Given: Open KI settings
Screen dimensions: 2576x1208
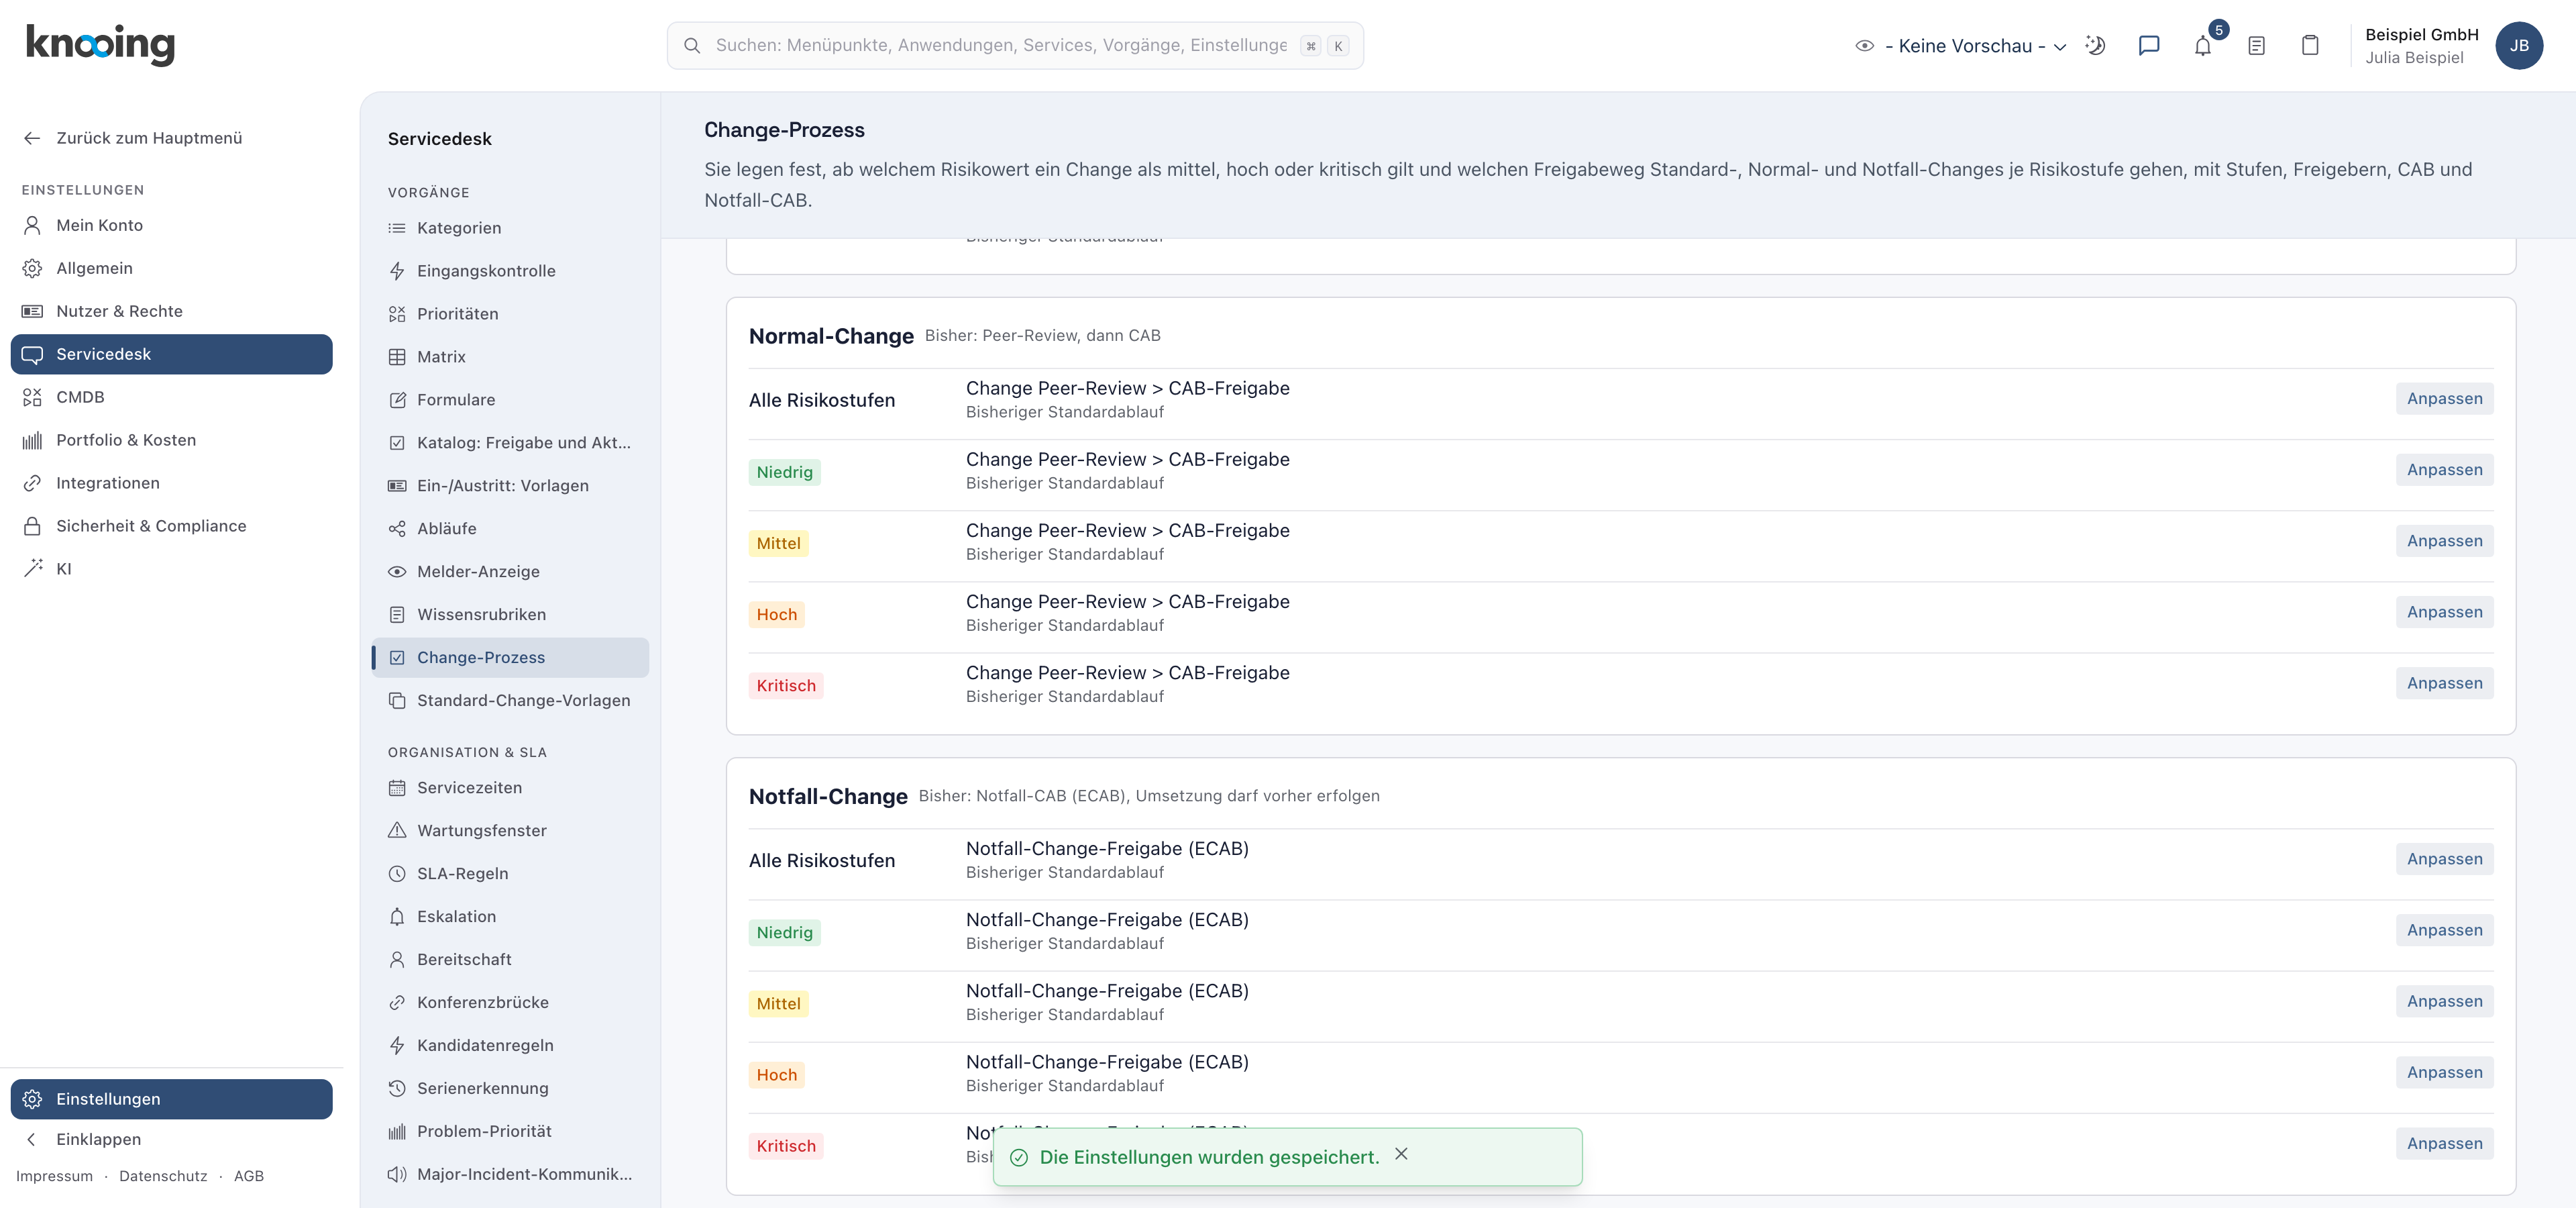Looking at the screenshot, I should 171,570.
